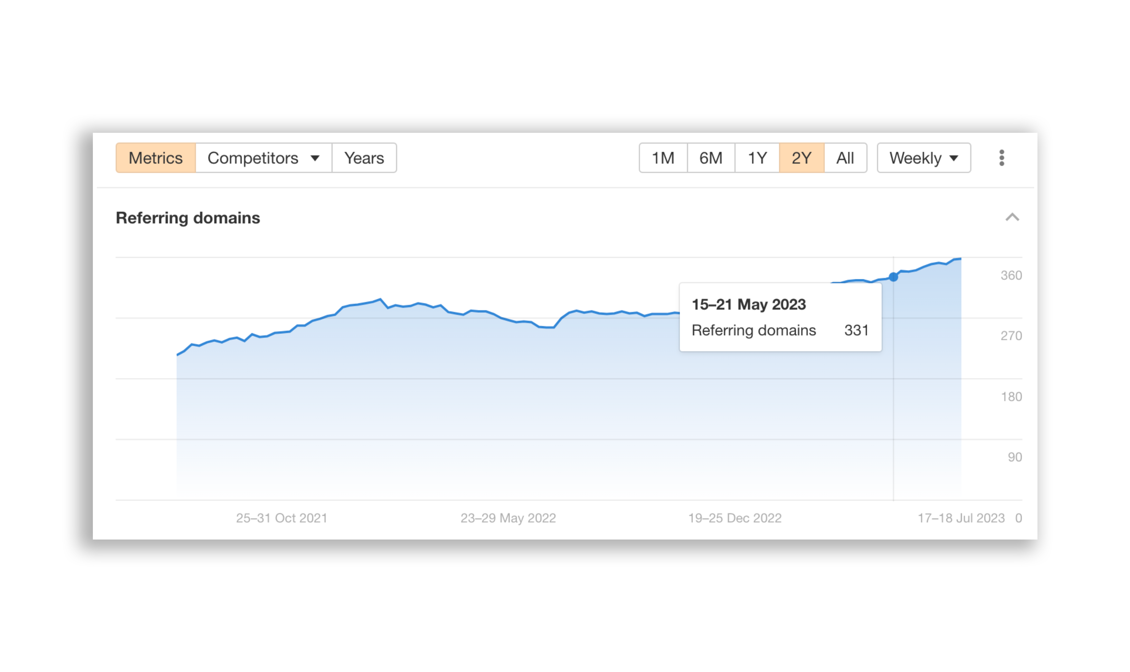Open the three-dot more options menu
This screenshot has width=1130, height=672.
pos(1001,157)
